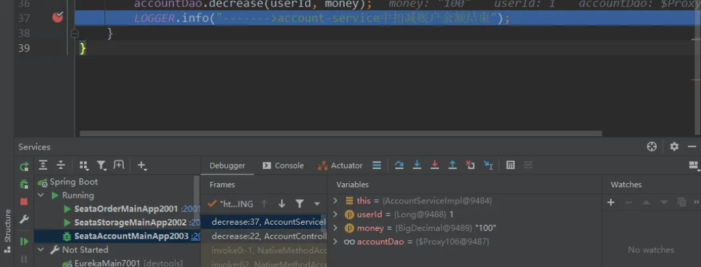The width and height of the screenshot is (701, 267).
Task: Select SeataAccountMainApp2003 in the services tree
Action: coord(132,236)
